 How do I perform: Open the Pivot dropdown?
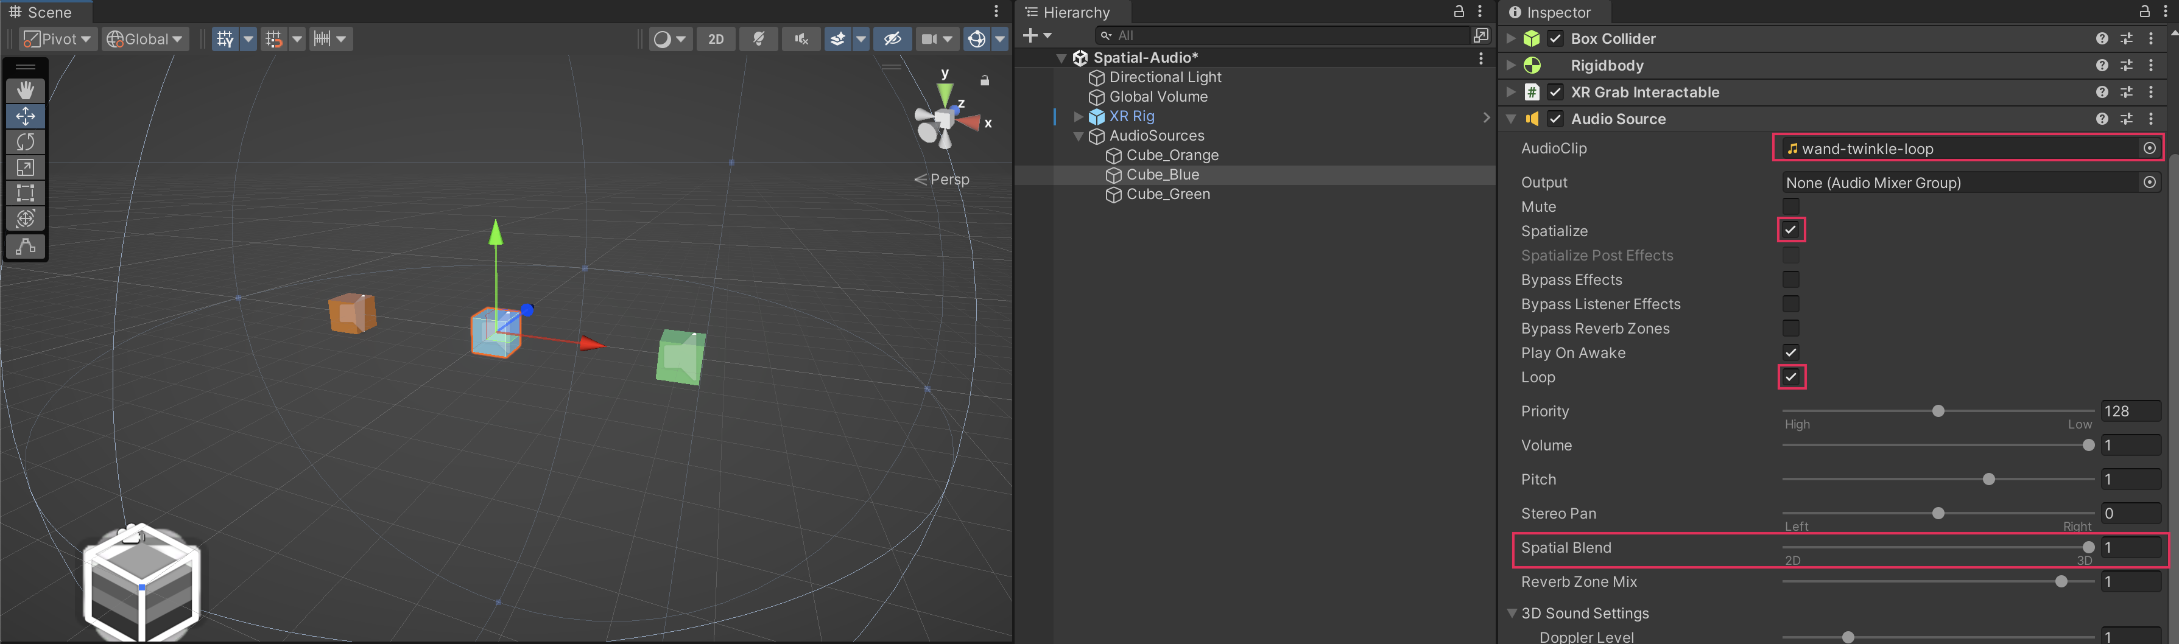pyautogui.click(x=57, y=39)
